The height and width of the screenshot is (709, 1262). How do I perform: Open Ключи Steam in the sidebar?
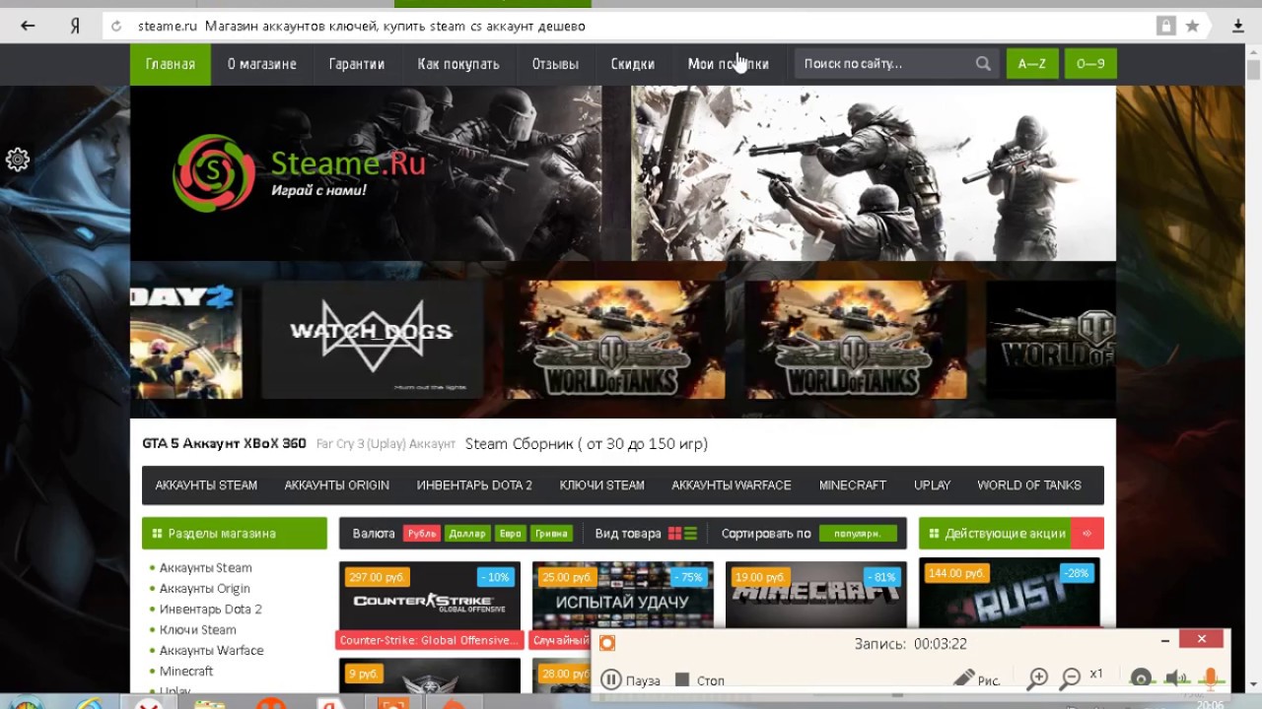pos(198,630)
